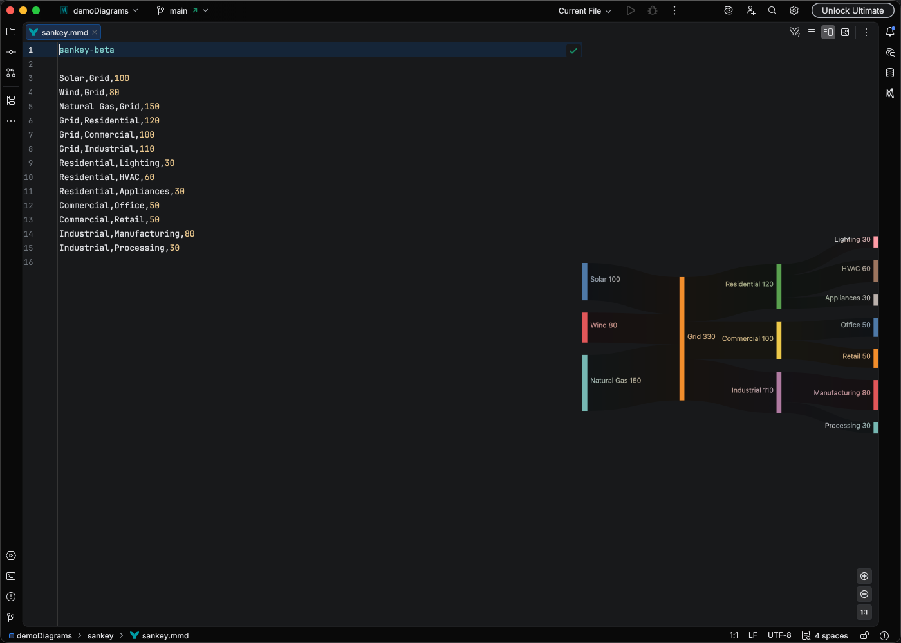Image resolution: width=901 pixels, height=643 pixels.
Task: Reset diagram zoom with 1:1 button
Action: click(864, 612)
